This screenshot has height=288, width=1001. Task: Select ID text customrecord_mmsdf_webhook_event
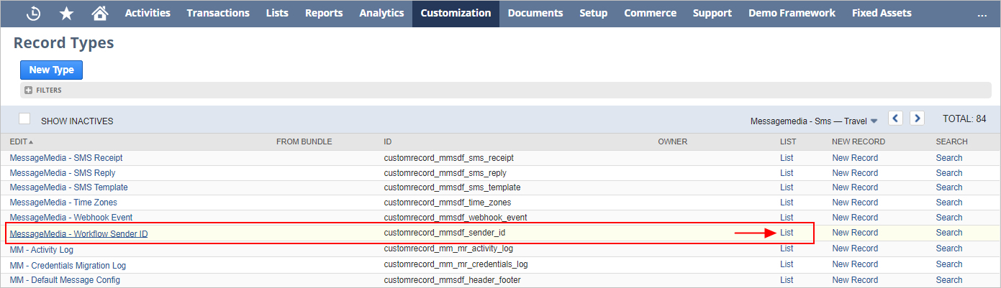(456, 218)
